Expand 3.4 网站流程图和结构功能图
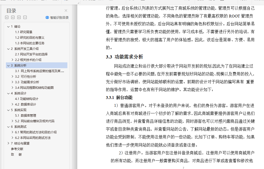 (x=12, y=88)
